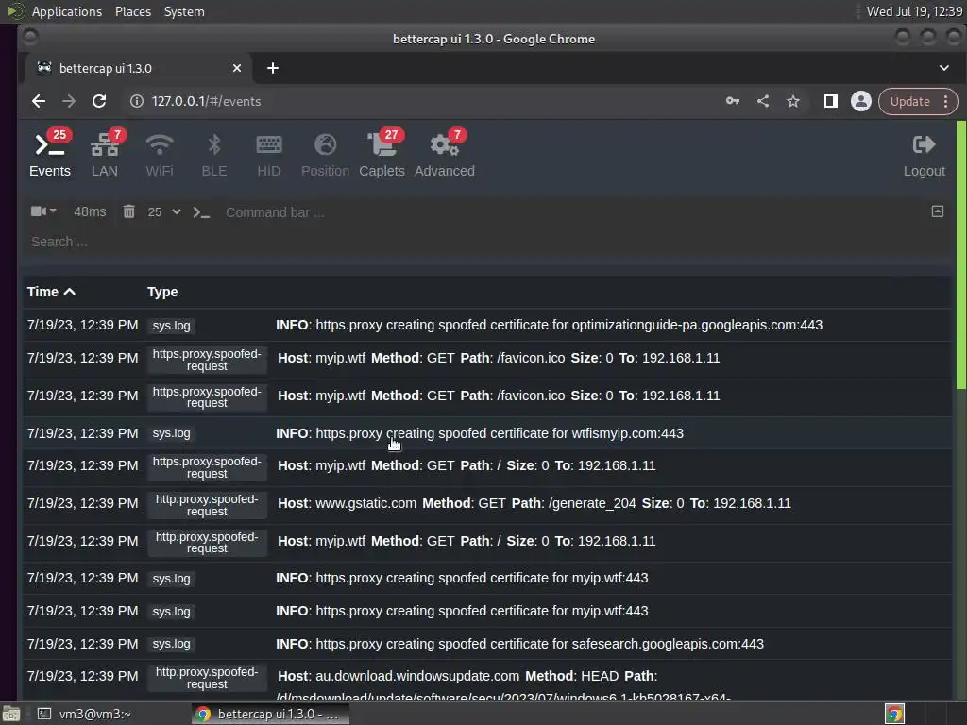
Task: Bookmark this tab with the star
Action: pos(793,101)
